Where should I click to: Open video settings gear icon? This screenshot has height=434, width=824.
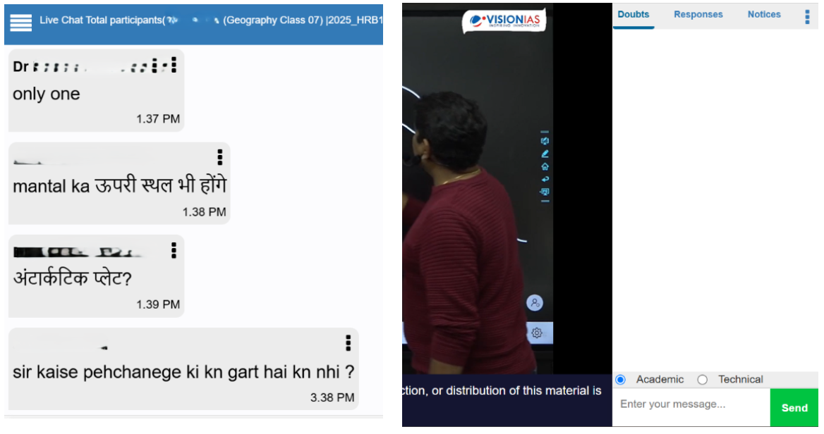(537, 333)
